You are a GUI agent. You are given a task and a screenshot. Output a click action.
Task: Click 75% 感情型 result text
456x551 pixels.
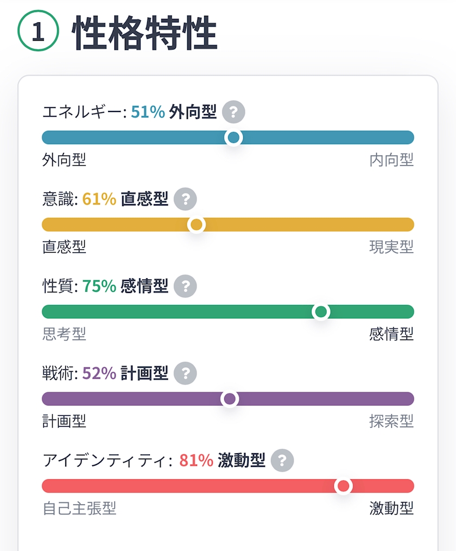coord(125,286)
